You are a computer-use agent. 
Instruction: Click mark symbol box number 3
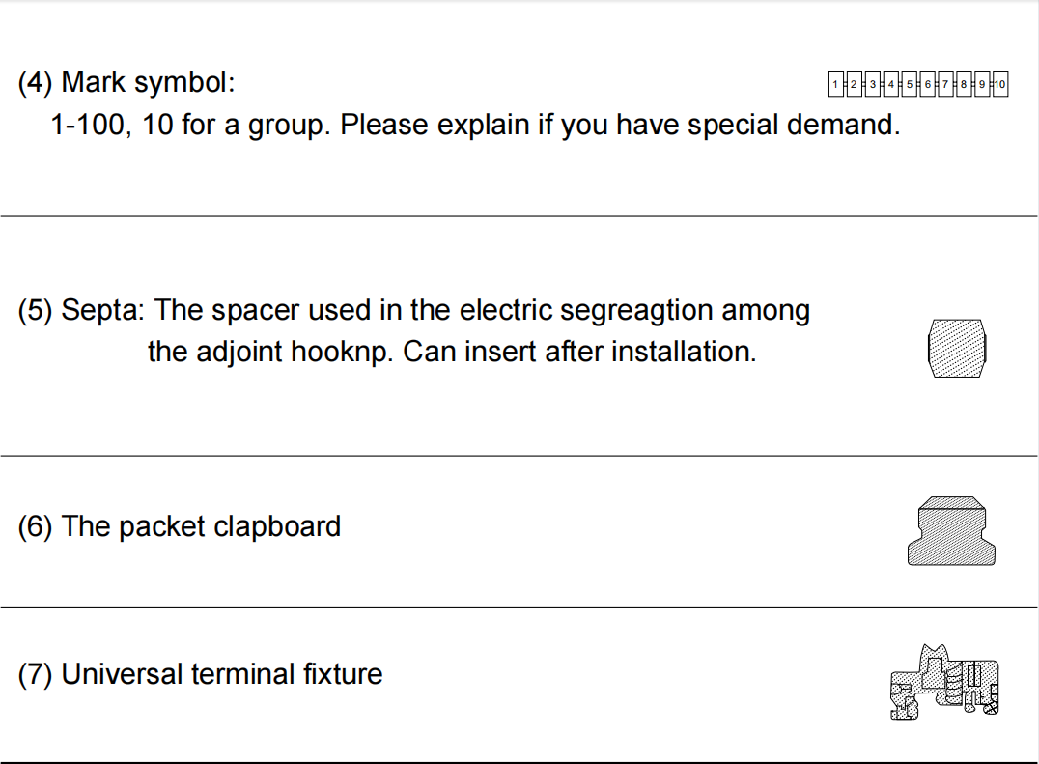pos(873,84)
